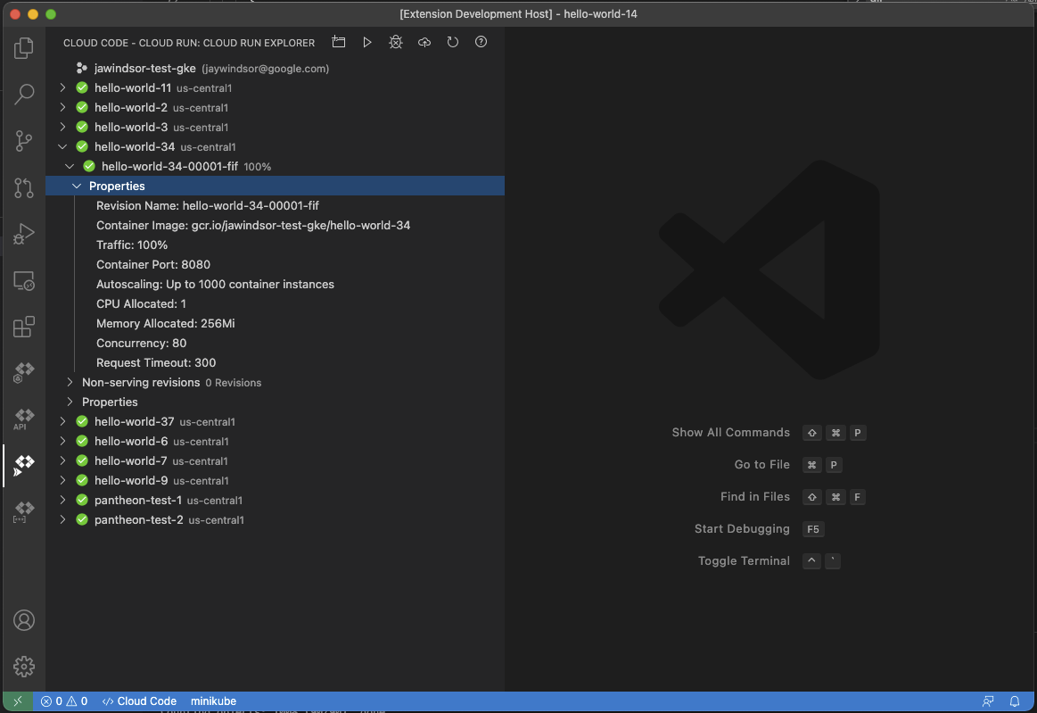This screenshot has width=1037, height=713.
Task: Collapse the hello-world-34-00001-fif revision
Action: pos(70,166)
